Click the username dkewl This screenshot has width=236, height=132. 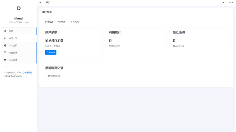click(19, 18)
